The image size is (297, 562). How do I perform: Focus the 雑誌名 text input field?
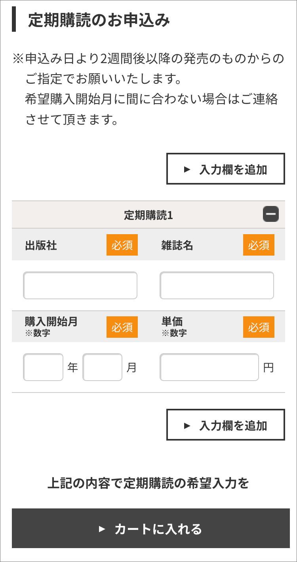217,285
